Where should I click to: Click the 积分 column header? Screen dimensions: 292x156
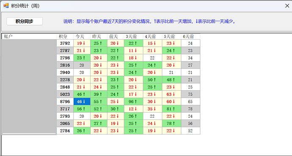[65, 36]
